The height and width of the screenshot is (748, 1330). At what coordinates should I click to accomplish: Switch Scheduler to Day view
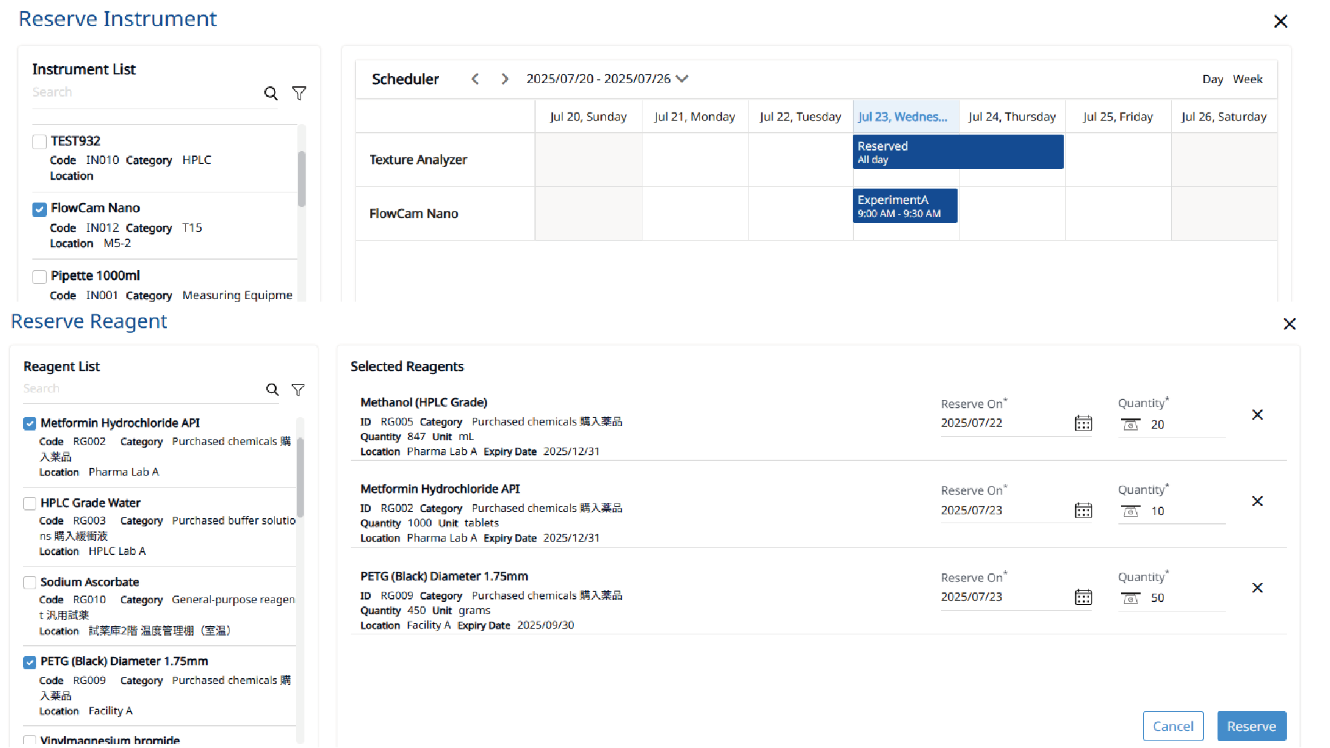(1212, 79)
